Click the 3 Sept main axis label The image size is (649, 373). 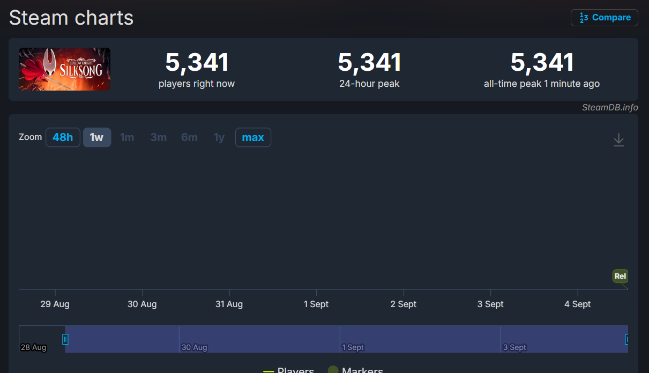(x=490, y=304)
